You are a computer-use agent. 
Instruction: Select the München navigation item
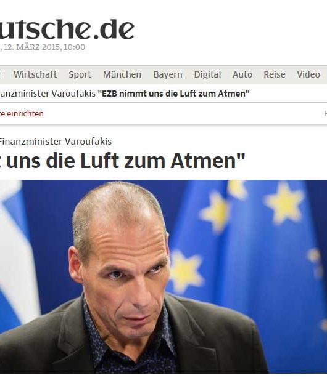tap(122, 74)
